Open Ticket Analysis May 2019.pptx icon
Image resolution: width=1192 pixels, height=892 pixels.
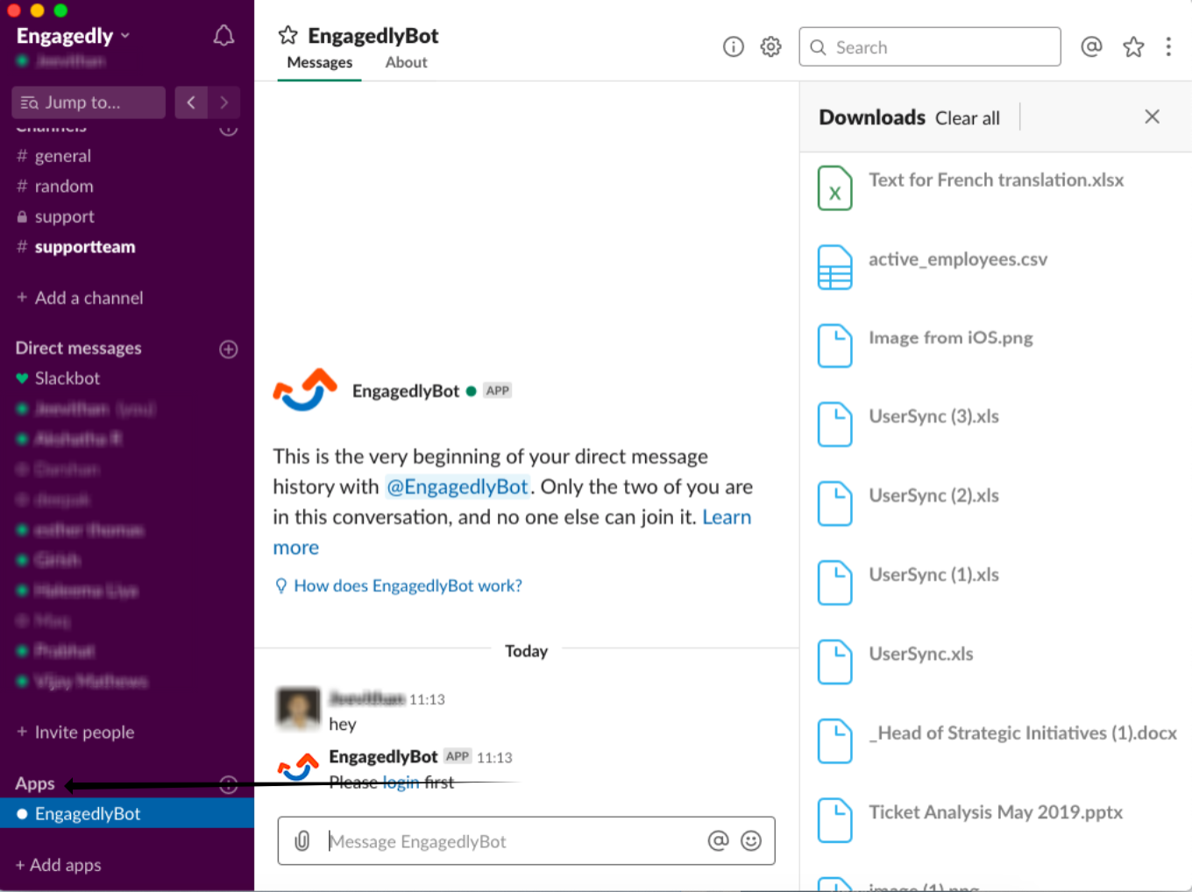pyautogui.click(x=834, y=820)
